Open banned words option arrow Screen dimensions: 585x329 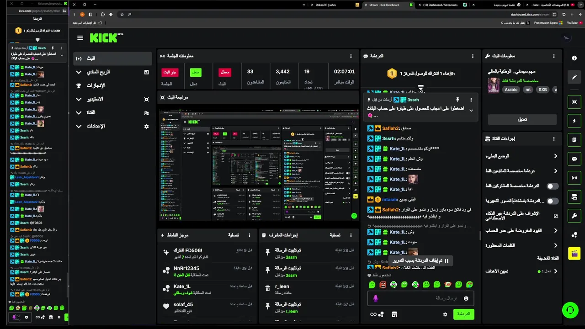point(556,245)
